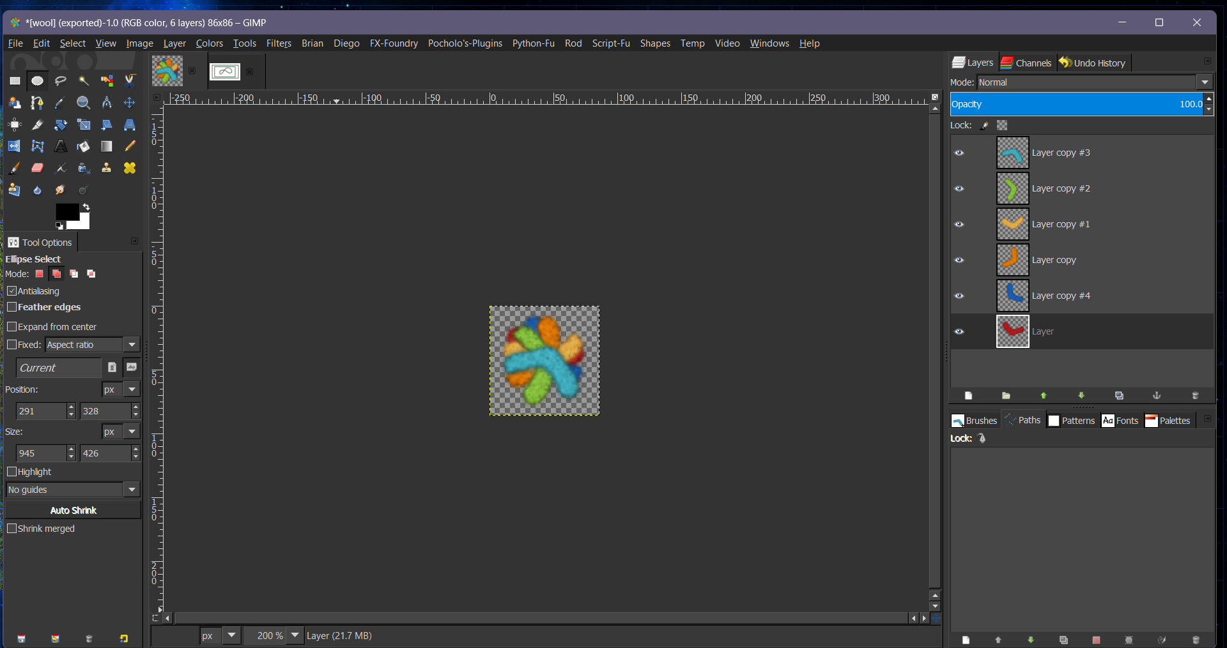Select the Free Select lasso tool

pyautogui.click(x=61, y=80)
